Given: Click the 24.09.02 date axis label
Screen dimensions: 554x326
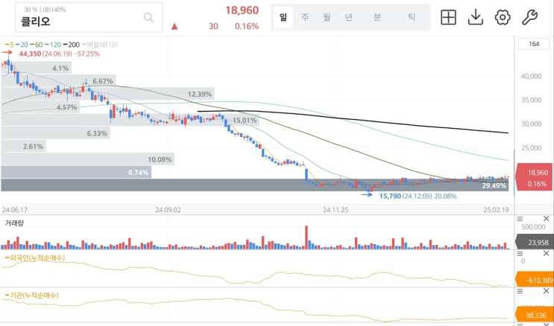Looking at the screenshot, I should click(168, 210).
